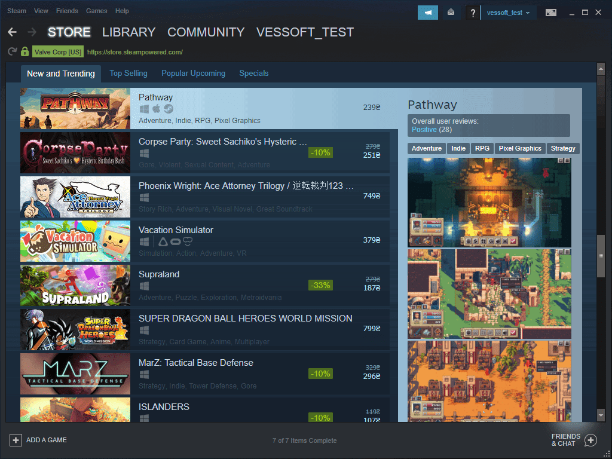
Task: Go to the STORE section
Action: point(69,32)
